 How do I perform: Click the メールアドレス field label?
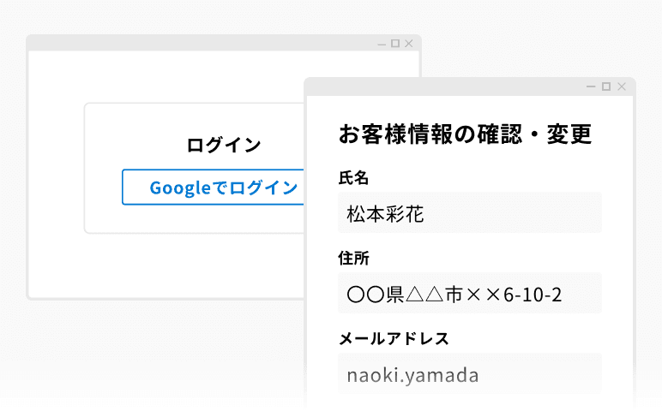click(x=394, y=338)
